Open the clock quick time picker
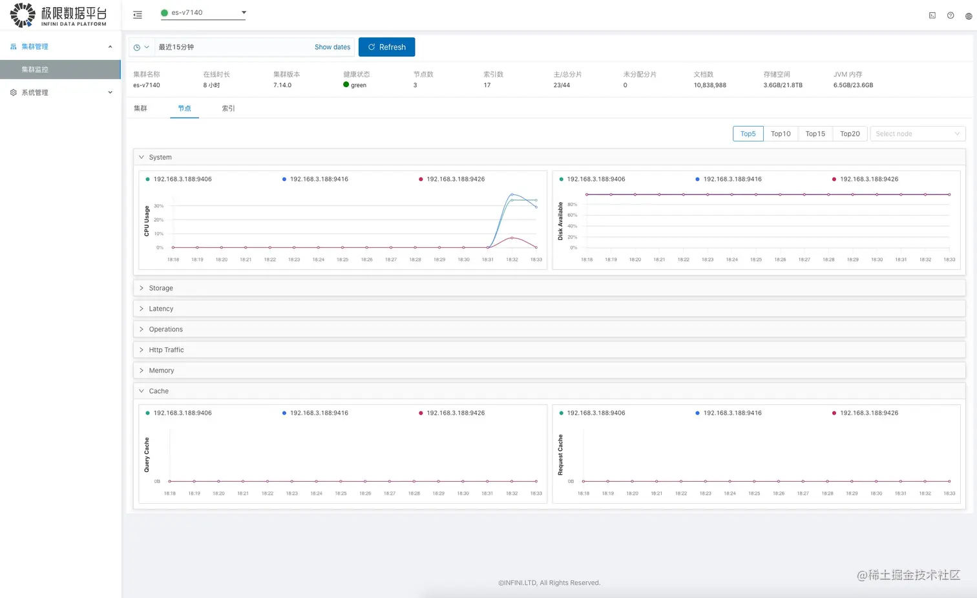 [x=141, y=47]
